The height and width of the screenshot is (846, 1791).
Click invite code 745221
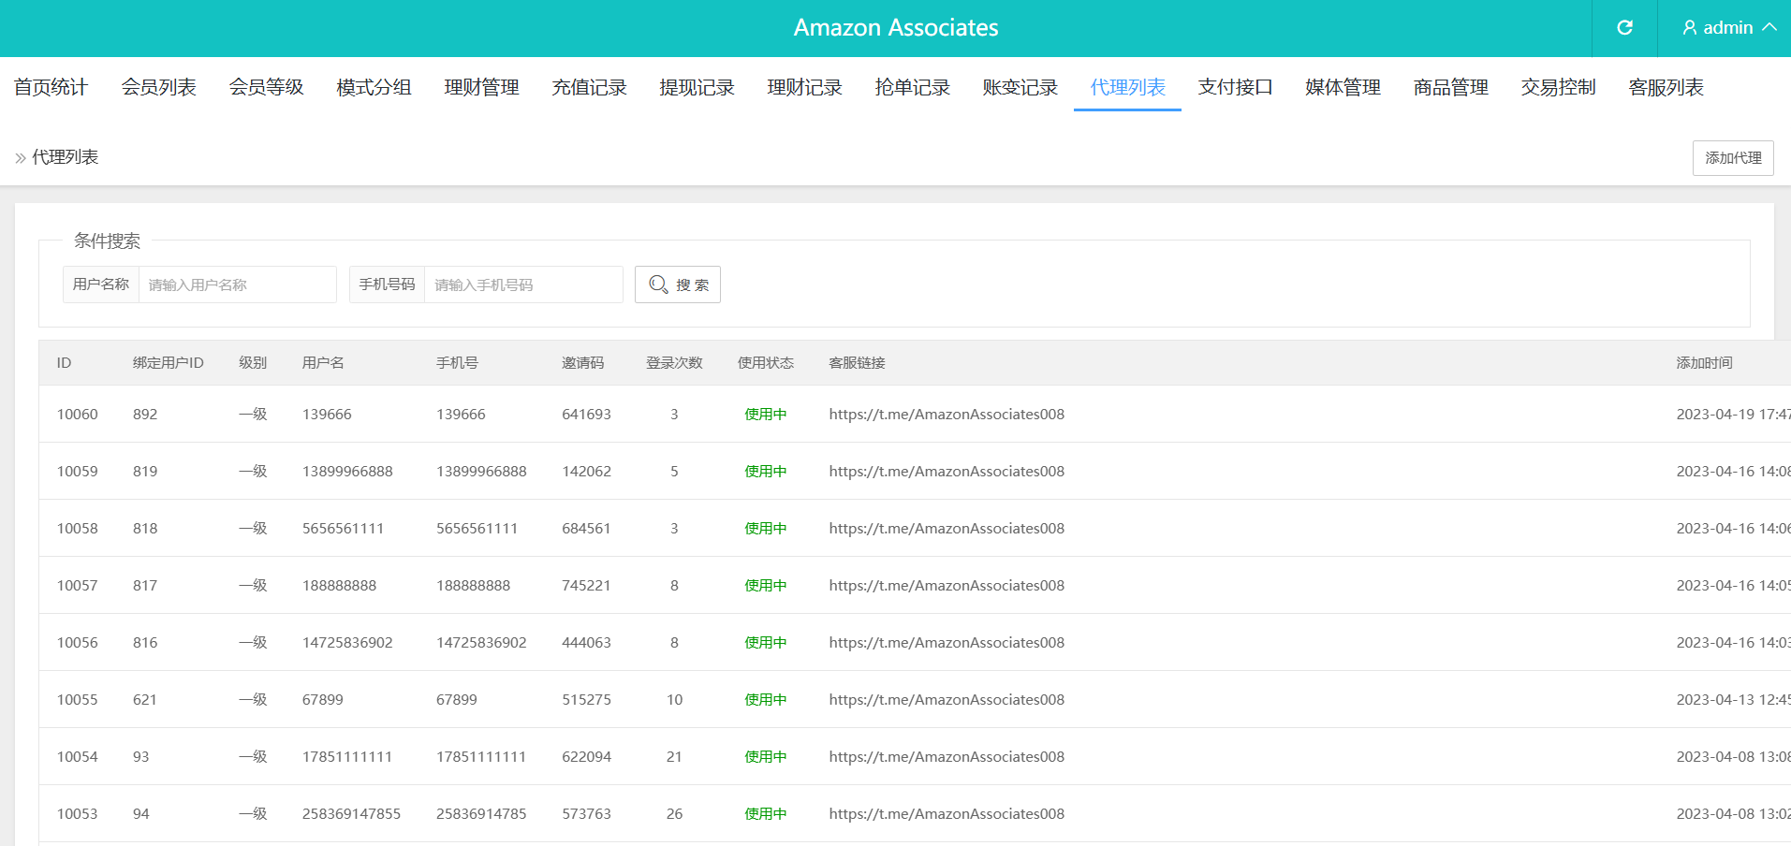coord(586,585)
